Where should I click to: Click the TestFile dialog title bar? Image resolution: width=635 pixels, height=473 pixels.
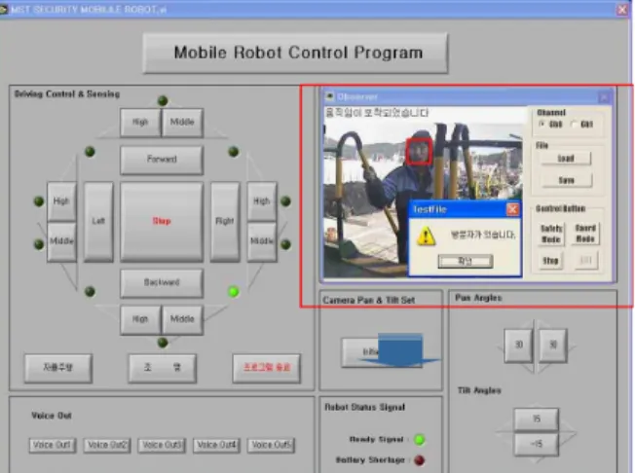(x=465, y=209)
